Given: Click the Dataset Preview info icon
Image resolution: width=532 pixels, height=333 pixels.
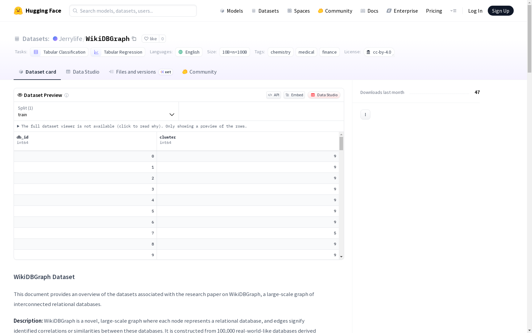Looking at the screenshot, I should (66, 95).
